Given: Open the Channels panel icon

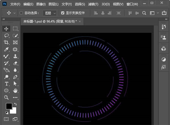Looking at the screenshot, I should pos(163,49).
